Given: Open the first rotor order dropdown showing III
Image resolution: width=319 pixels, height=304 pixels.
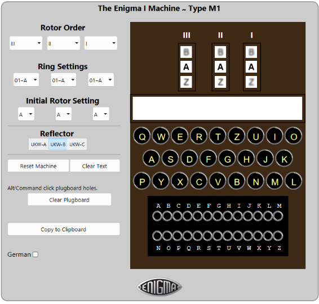Looking at the screenshot, I should coord(26,43).
